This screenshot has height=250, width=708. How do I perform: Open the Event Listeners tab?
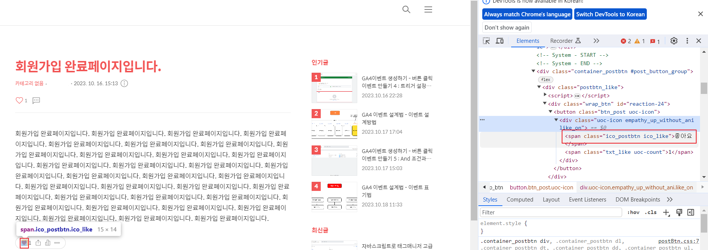[x=588, y=200]
